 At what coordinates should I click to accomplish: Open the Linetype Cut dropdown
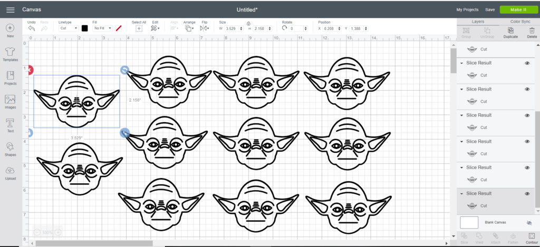pyautogui.click(x=69, y=28)
